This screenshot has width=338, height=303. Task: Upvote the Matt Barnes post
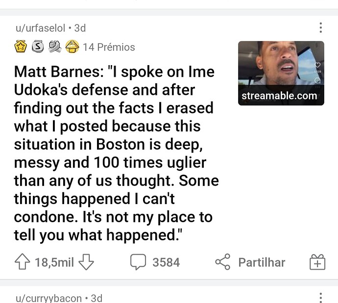click(x=23, y=262)
